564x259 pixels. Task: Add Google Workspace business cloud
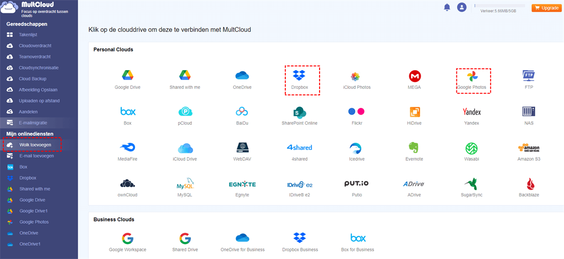[x=127, y=238]
